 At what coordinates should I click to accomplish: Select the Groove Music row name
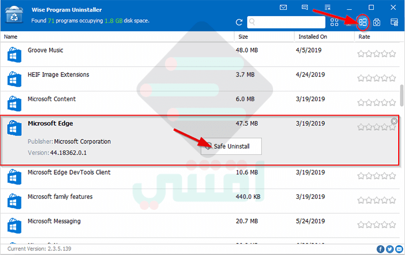[46, 50]
